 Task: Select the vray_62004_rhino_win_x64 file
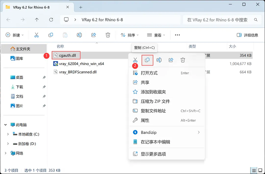click(81, 64)
